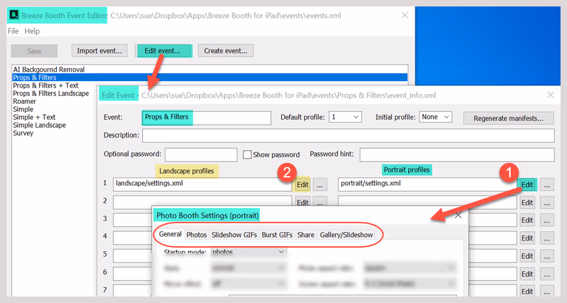Edit portrait profile 3
Viewport: 567px width, 303px height.
[x=527, y=220]
